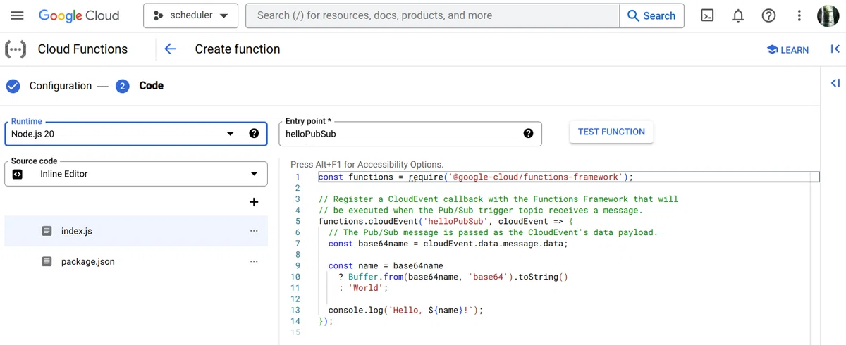846x345 pixels.
Task: Open the LEARN panel link
Action: pos(787,49)
